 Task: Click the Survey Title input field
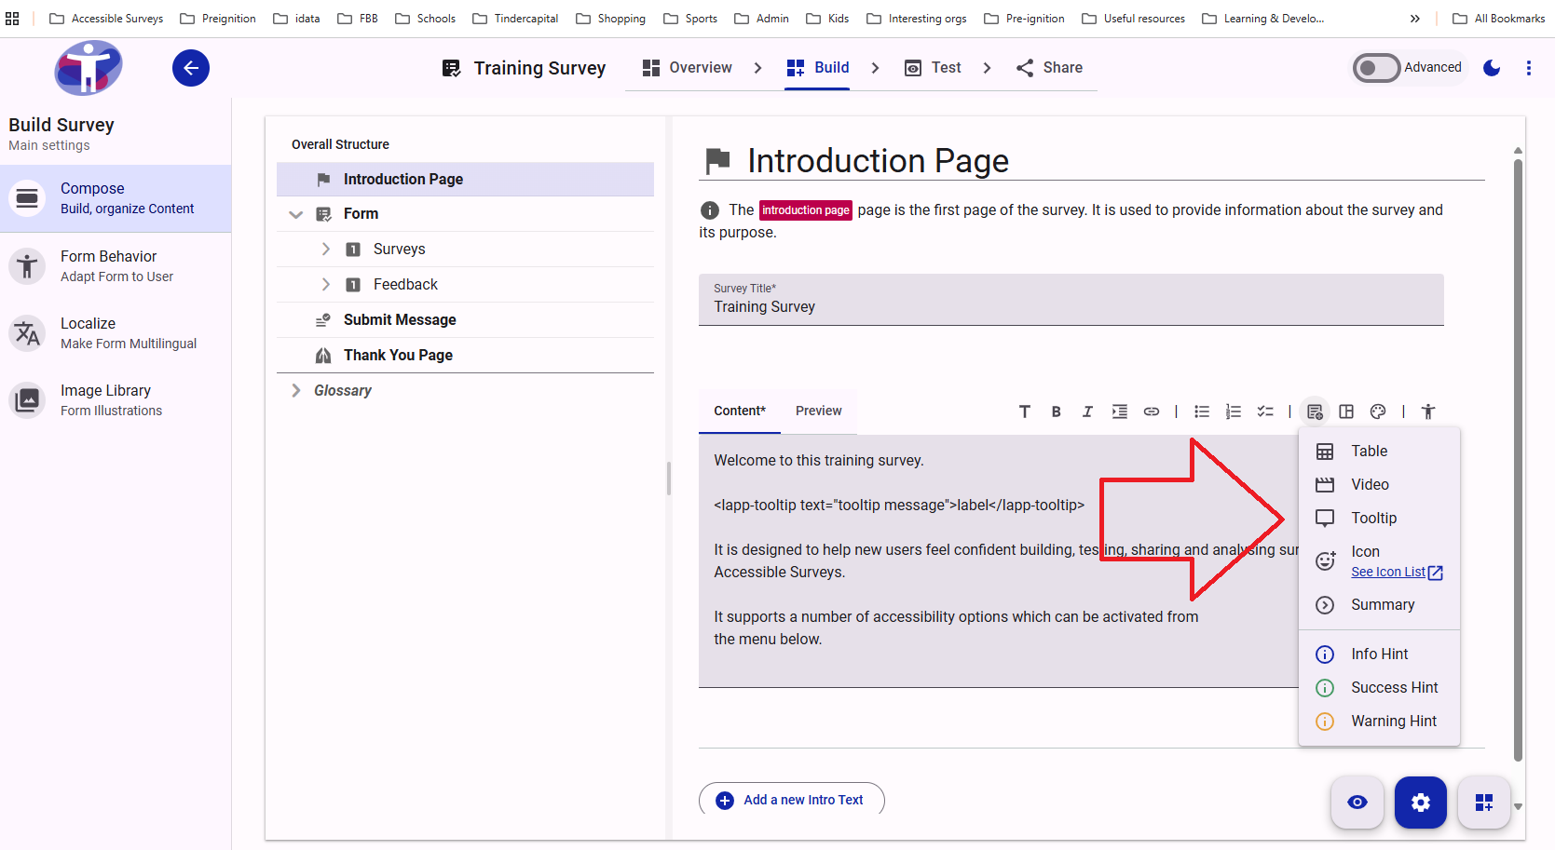click(x=1071, y=306)
